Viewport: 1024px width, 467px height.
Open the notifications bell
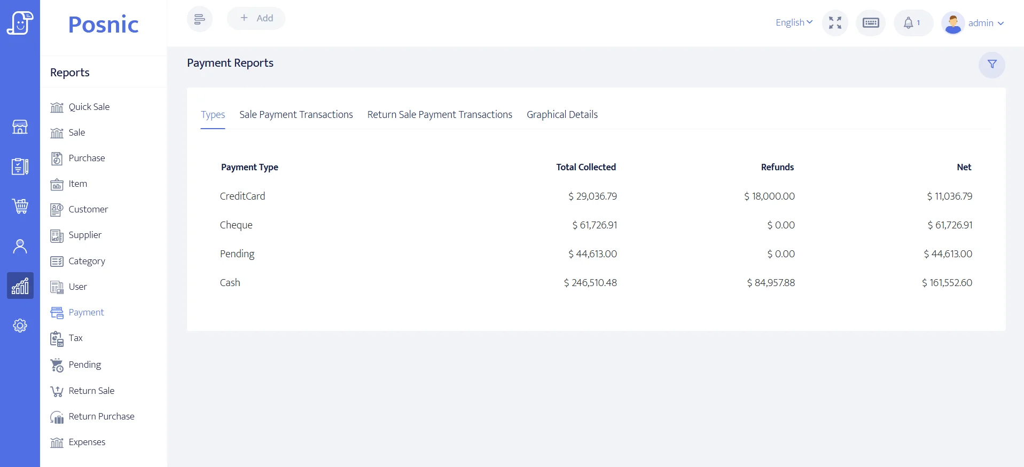coord(912,23)
